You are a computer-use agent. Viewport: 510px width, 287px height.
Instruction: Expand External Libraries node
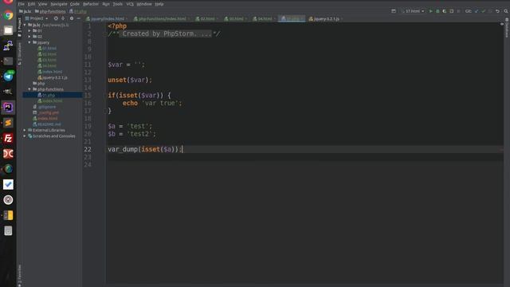[25, 130]
